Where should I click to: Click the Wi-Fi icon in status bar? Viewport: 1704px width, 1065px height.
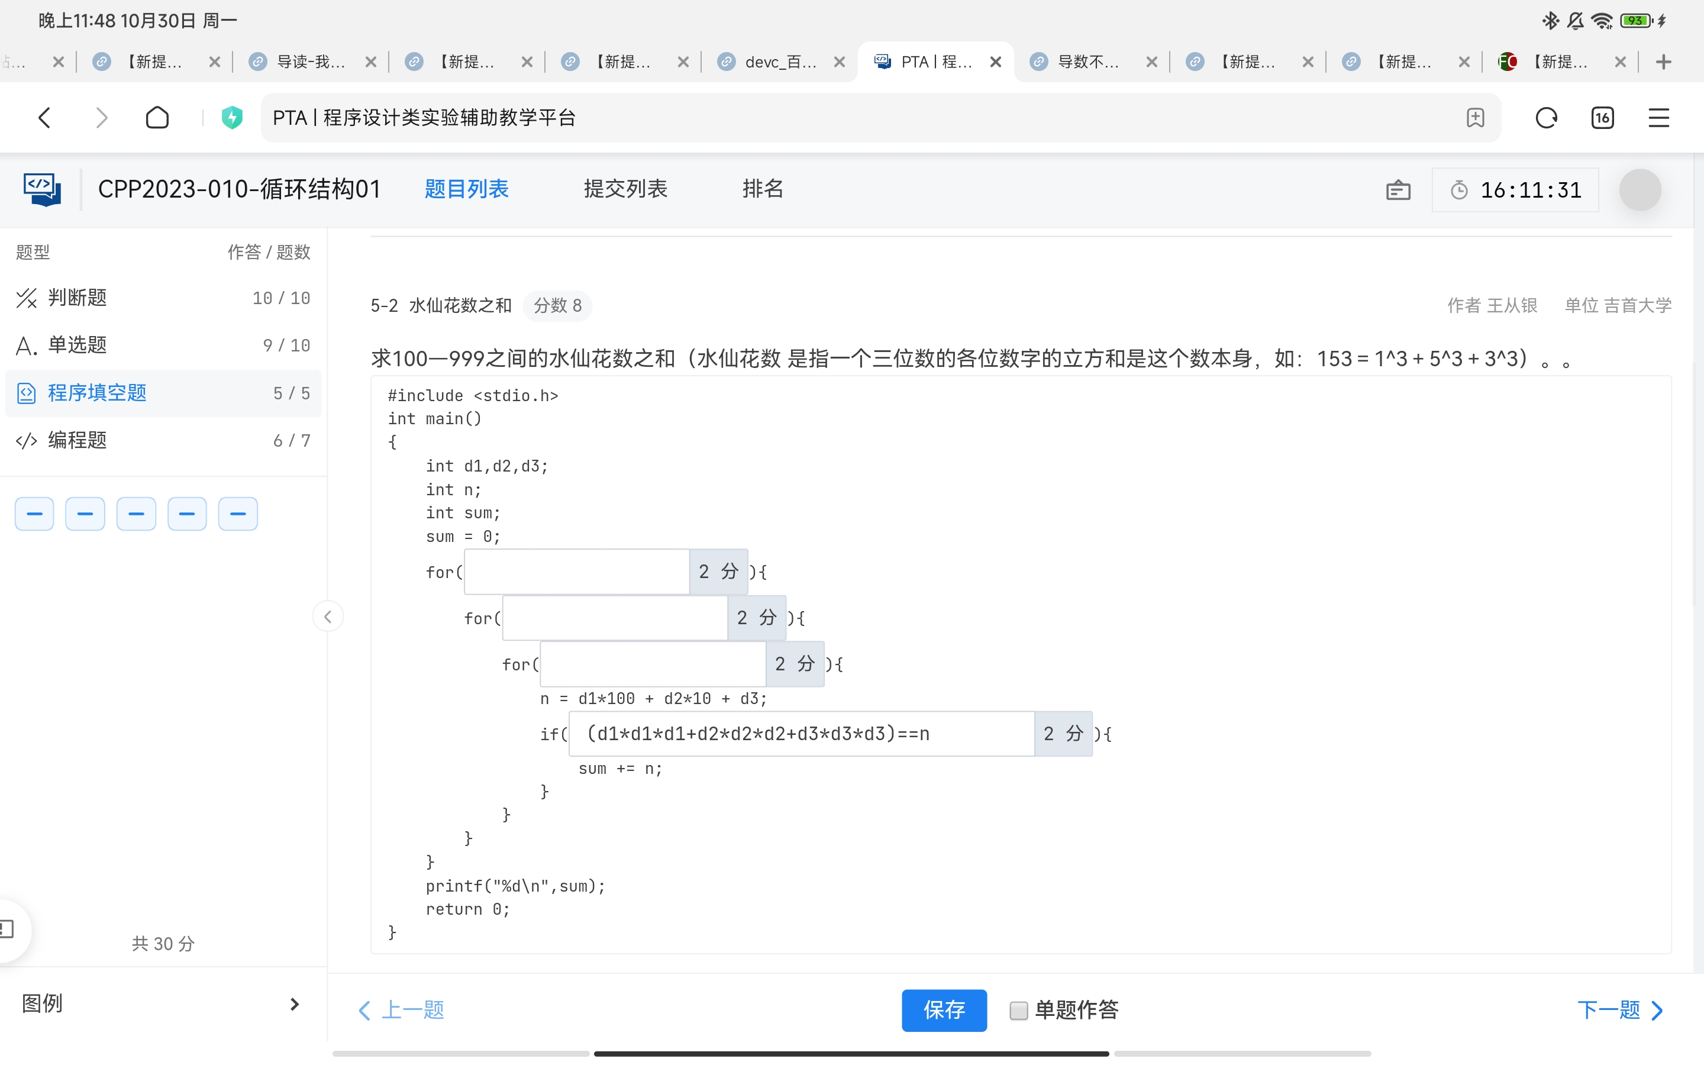[1602, 21]
